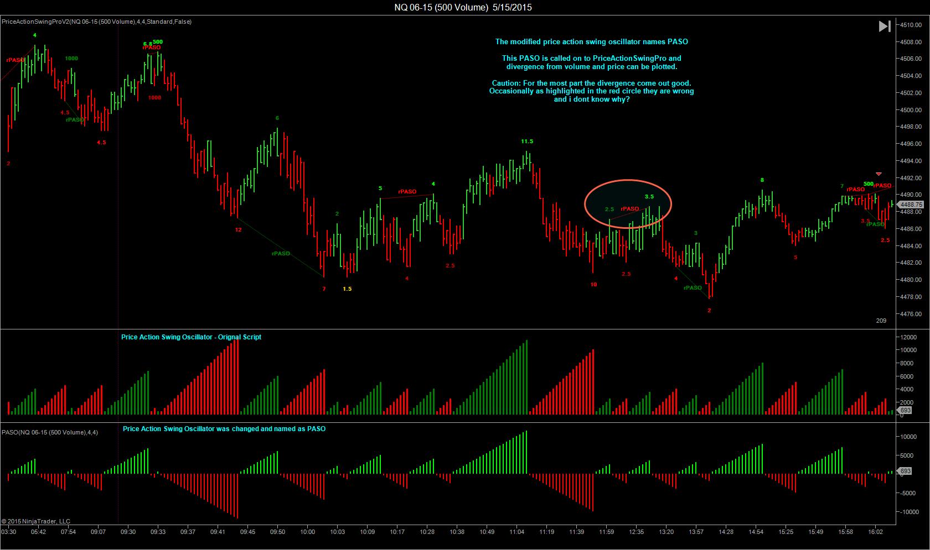Click the 4476.00 price axis label
The image size is (930, 550).
(x=911, y=314)
